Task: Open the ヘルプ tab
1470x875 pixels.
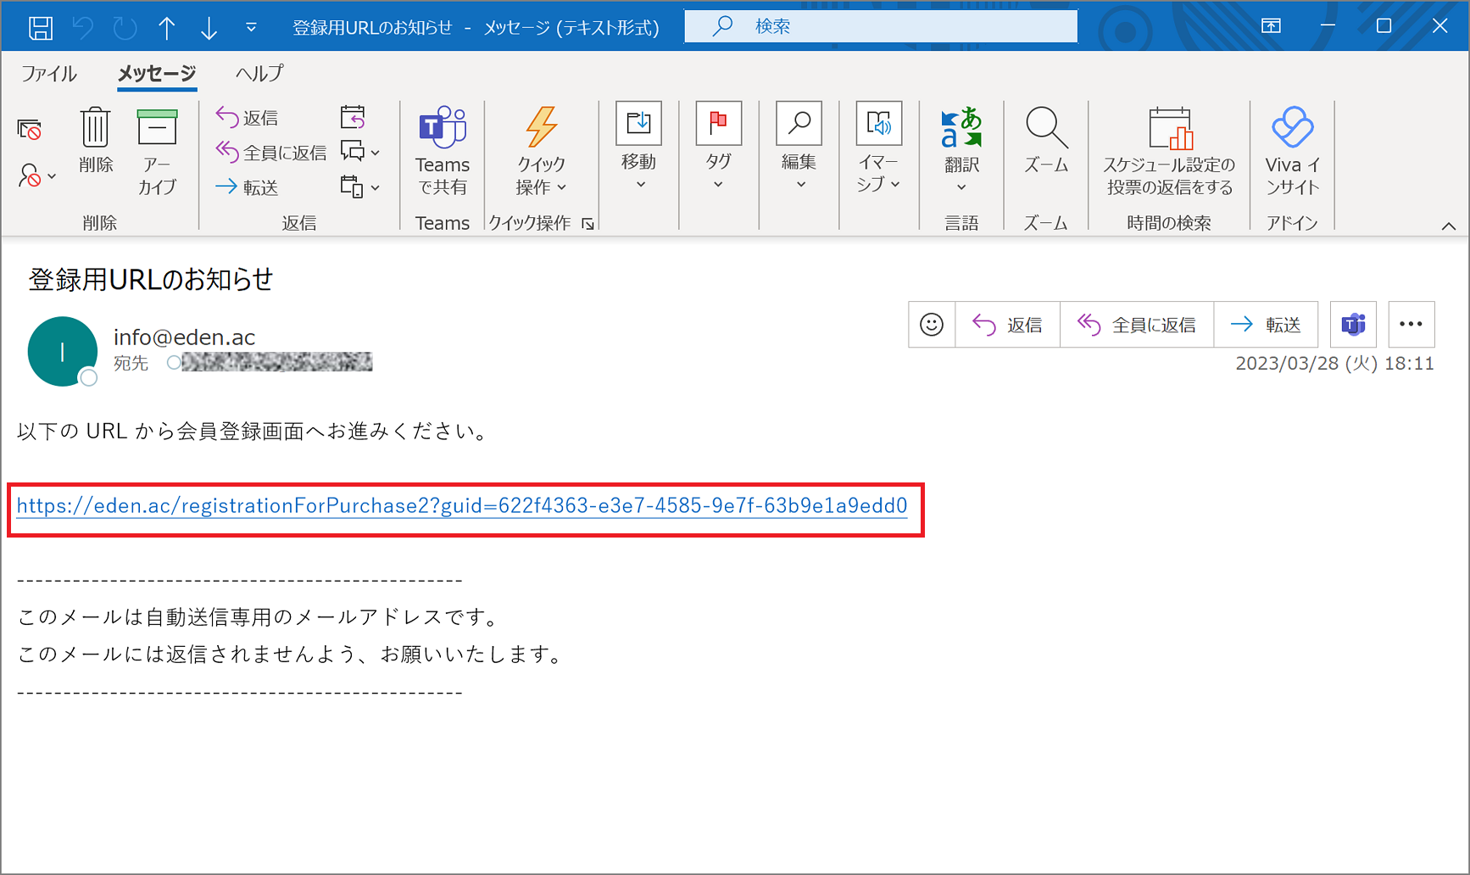Action: [259, 74]
